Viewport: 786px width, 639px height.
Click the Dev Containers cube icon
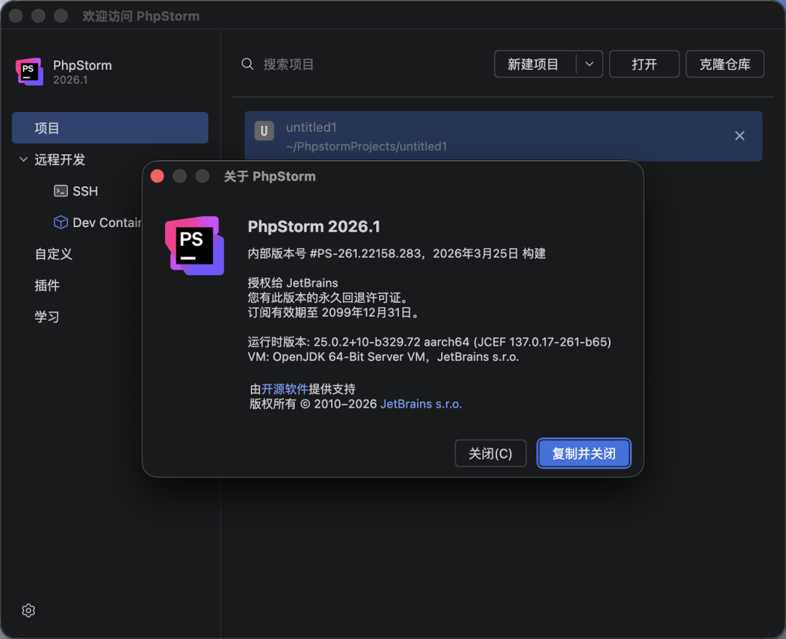click(x=60, y=223)
